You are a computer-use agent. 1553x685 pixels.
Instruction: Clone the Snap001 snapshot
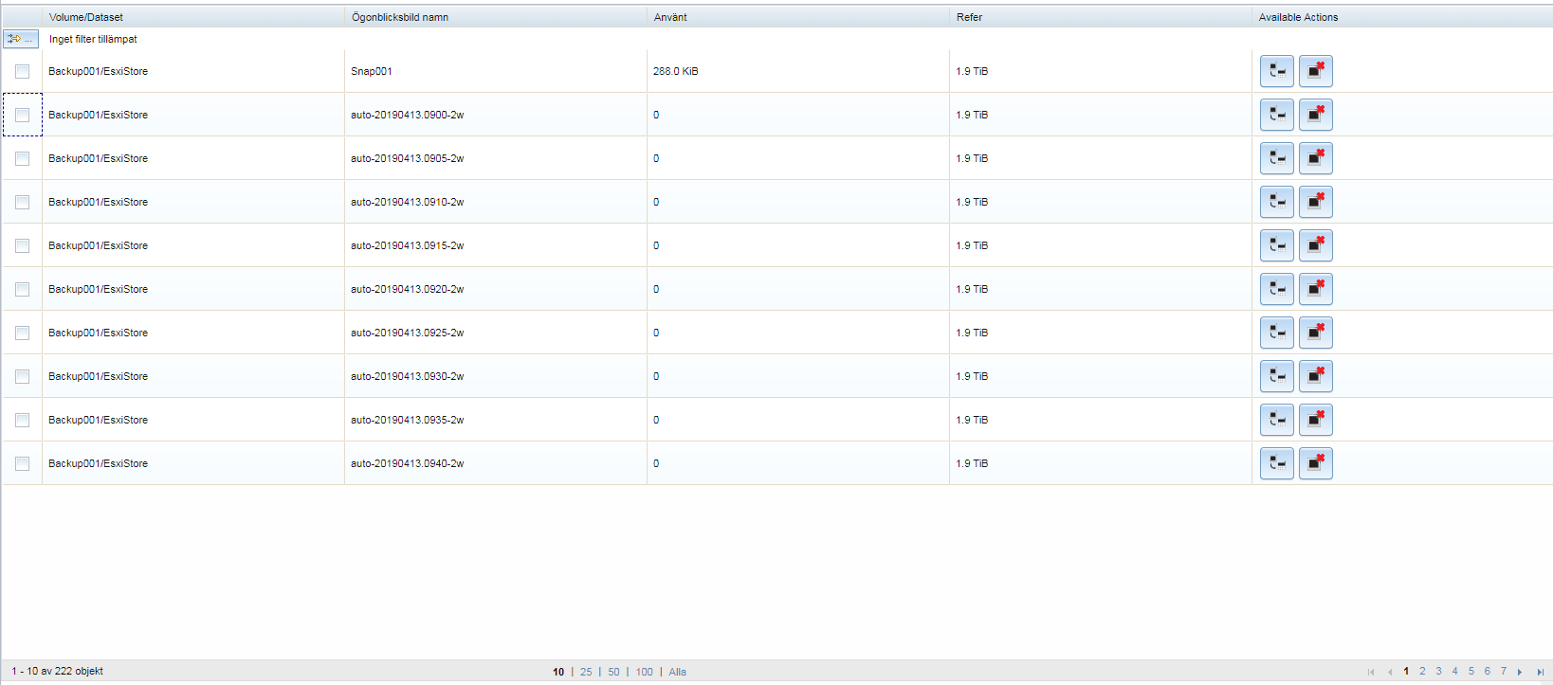[x=1276, y=71]
